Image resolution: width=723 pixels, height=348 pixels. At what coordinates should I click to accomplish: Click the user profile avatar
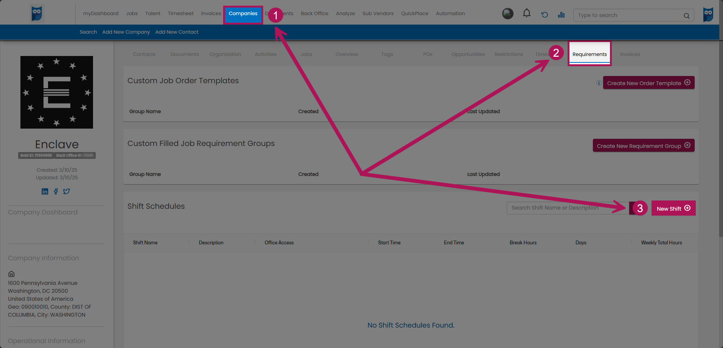click(x=507, y=14)
